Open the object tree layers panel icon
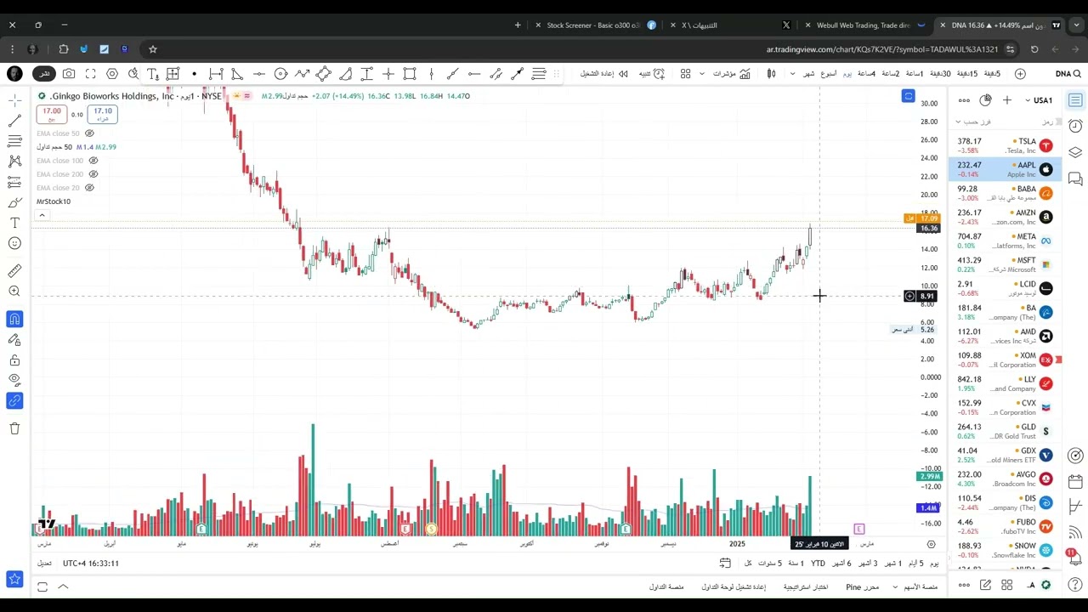 (x=1075, y=152)
